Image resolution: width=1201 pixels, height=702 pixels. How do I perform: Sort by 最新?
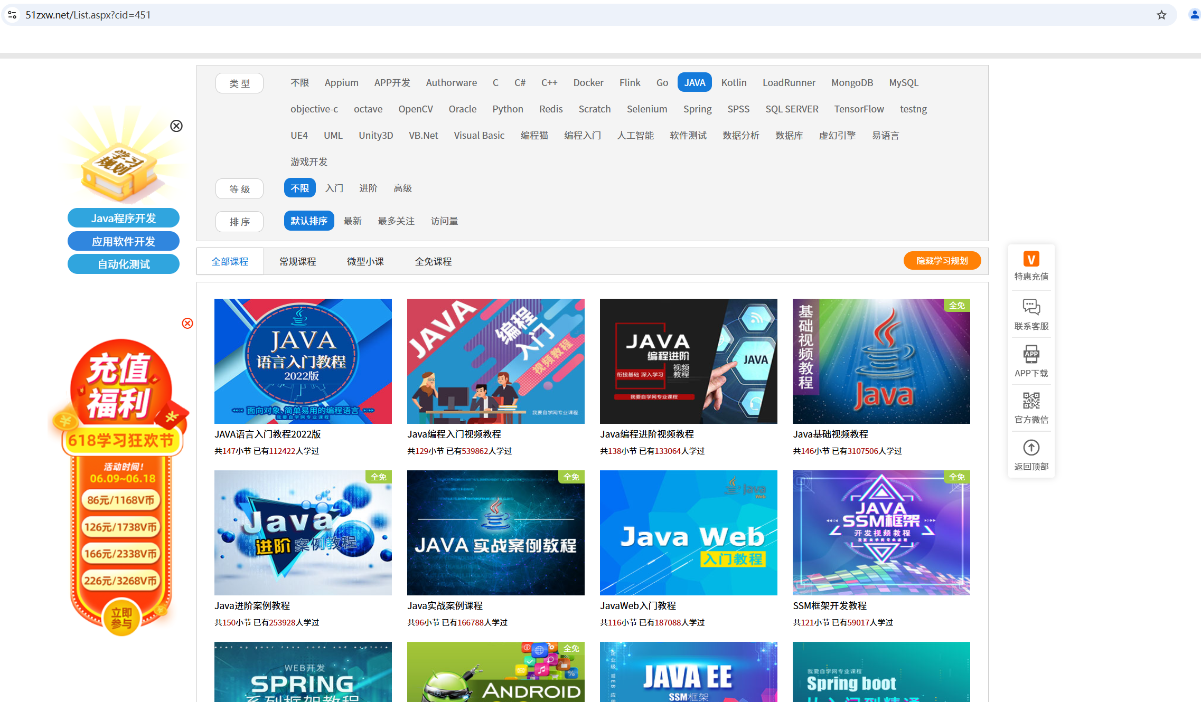click(x=352, y=221)
